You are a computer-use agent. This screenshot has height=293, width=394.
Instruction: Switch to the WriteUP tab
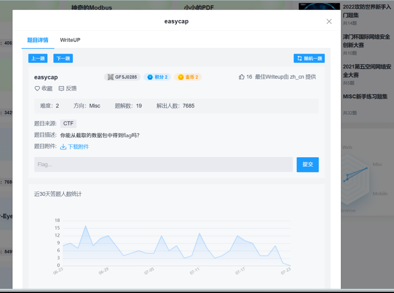70,40
